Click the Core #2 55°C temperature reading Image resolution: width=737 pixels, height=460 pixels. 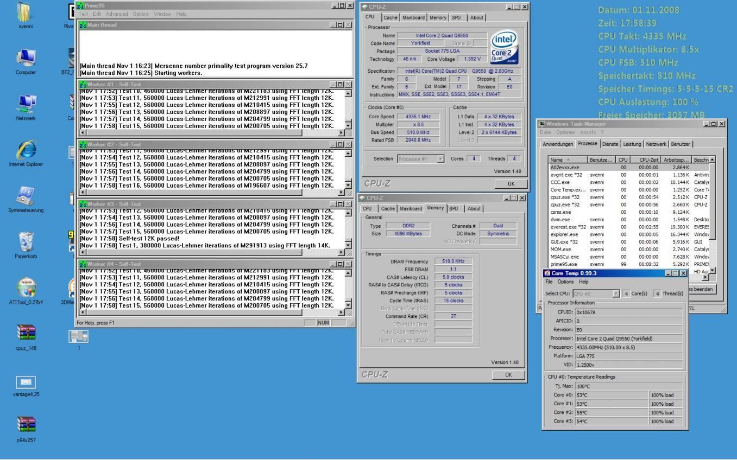click(612, 413)
